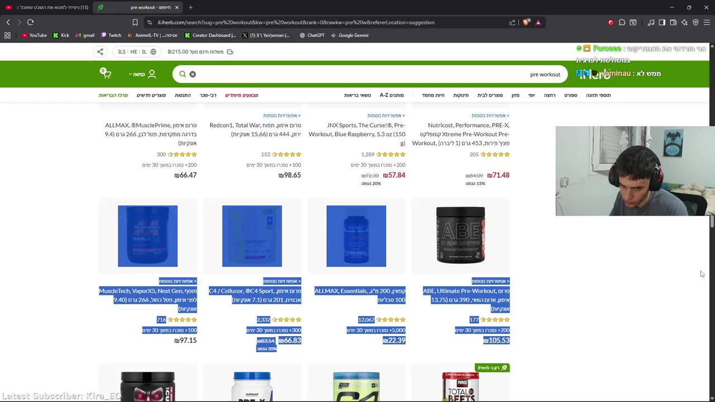Viewport: 715px width, 402px height.
Task: Expand more options above C4 Sport
Action: click(282, 281)
